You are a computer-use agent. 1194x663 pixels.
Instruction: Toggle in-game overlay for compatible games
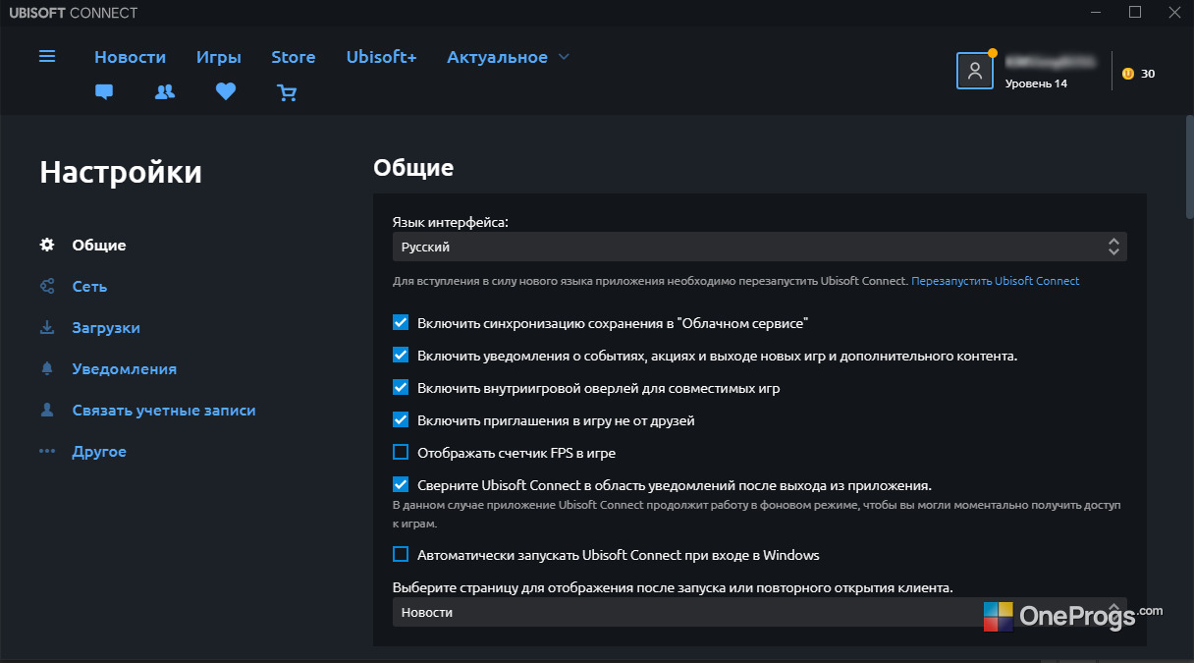point(401,387)
